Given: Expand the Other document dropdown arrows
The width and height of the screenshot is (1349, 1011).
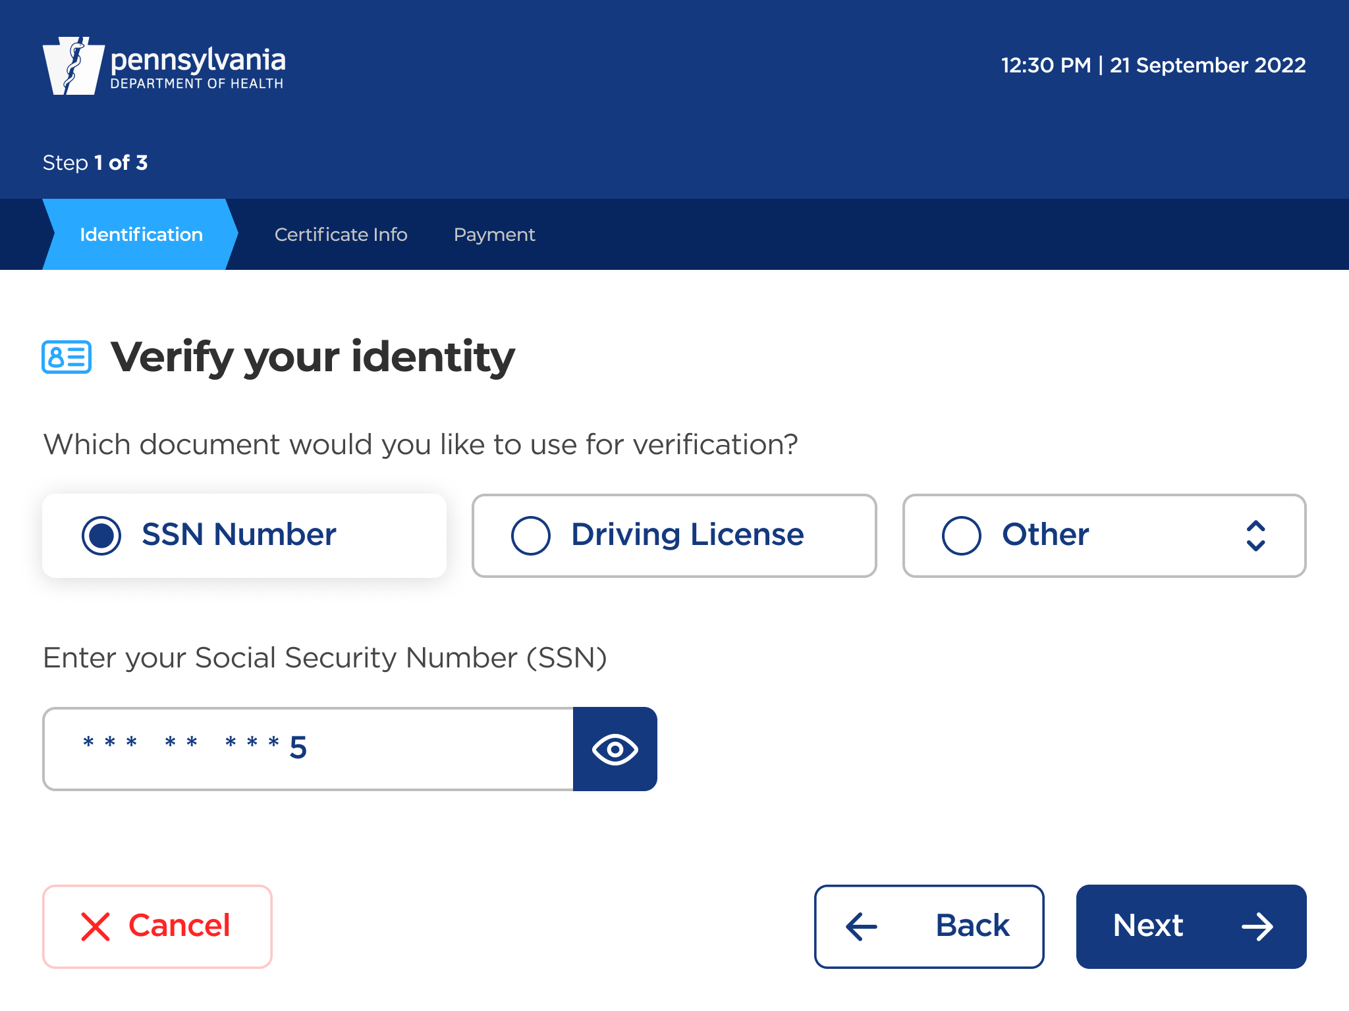Looking at the screenshot, I should 1255,536.
